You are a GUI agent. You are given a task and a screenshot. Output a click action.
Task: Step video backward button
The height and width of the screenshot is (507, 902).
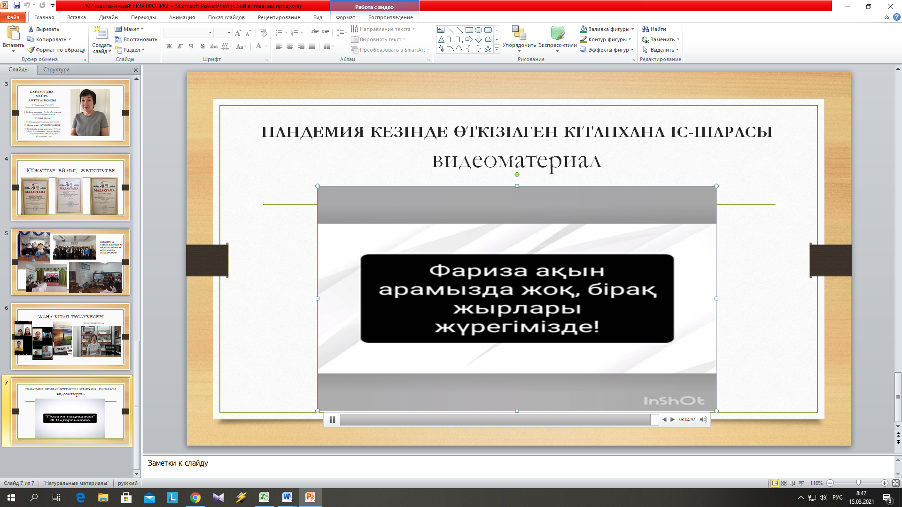click(x=664, y=420)
